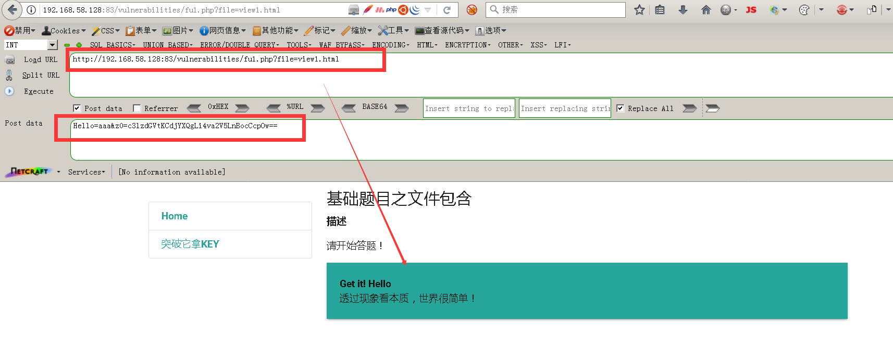Viewport: 893px width, 345px height.
Task: Expand the SQL BASICS menu
Action: coord(111,45)
